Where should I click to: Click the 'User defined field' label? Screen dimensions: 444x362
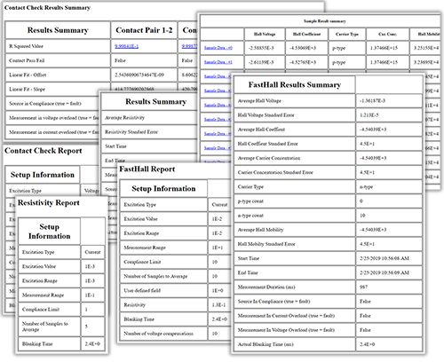tap(142, 291)
